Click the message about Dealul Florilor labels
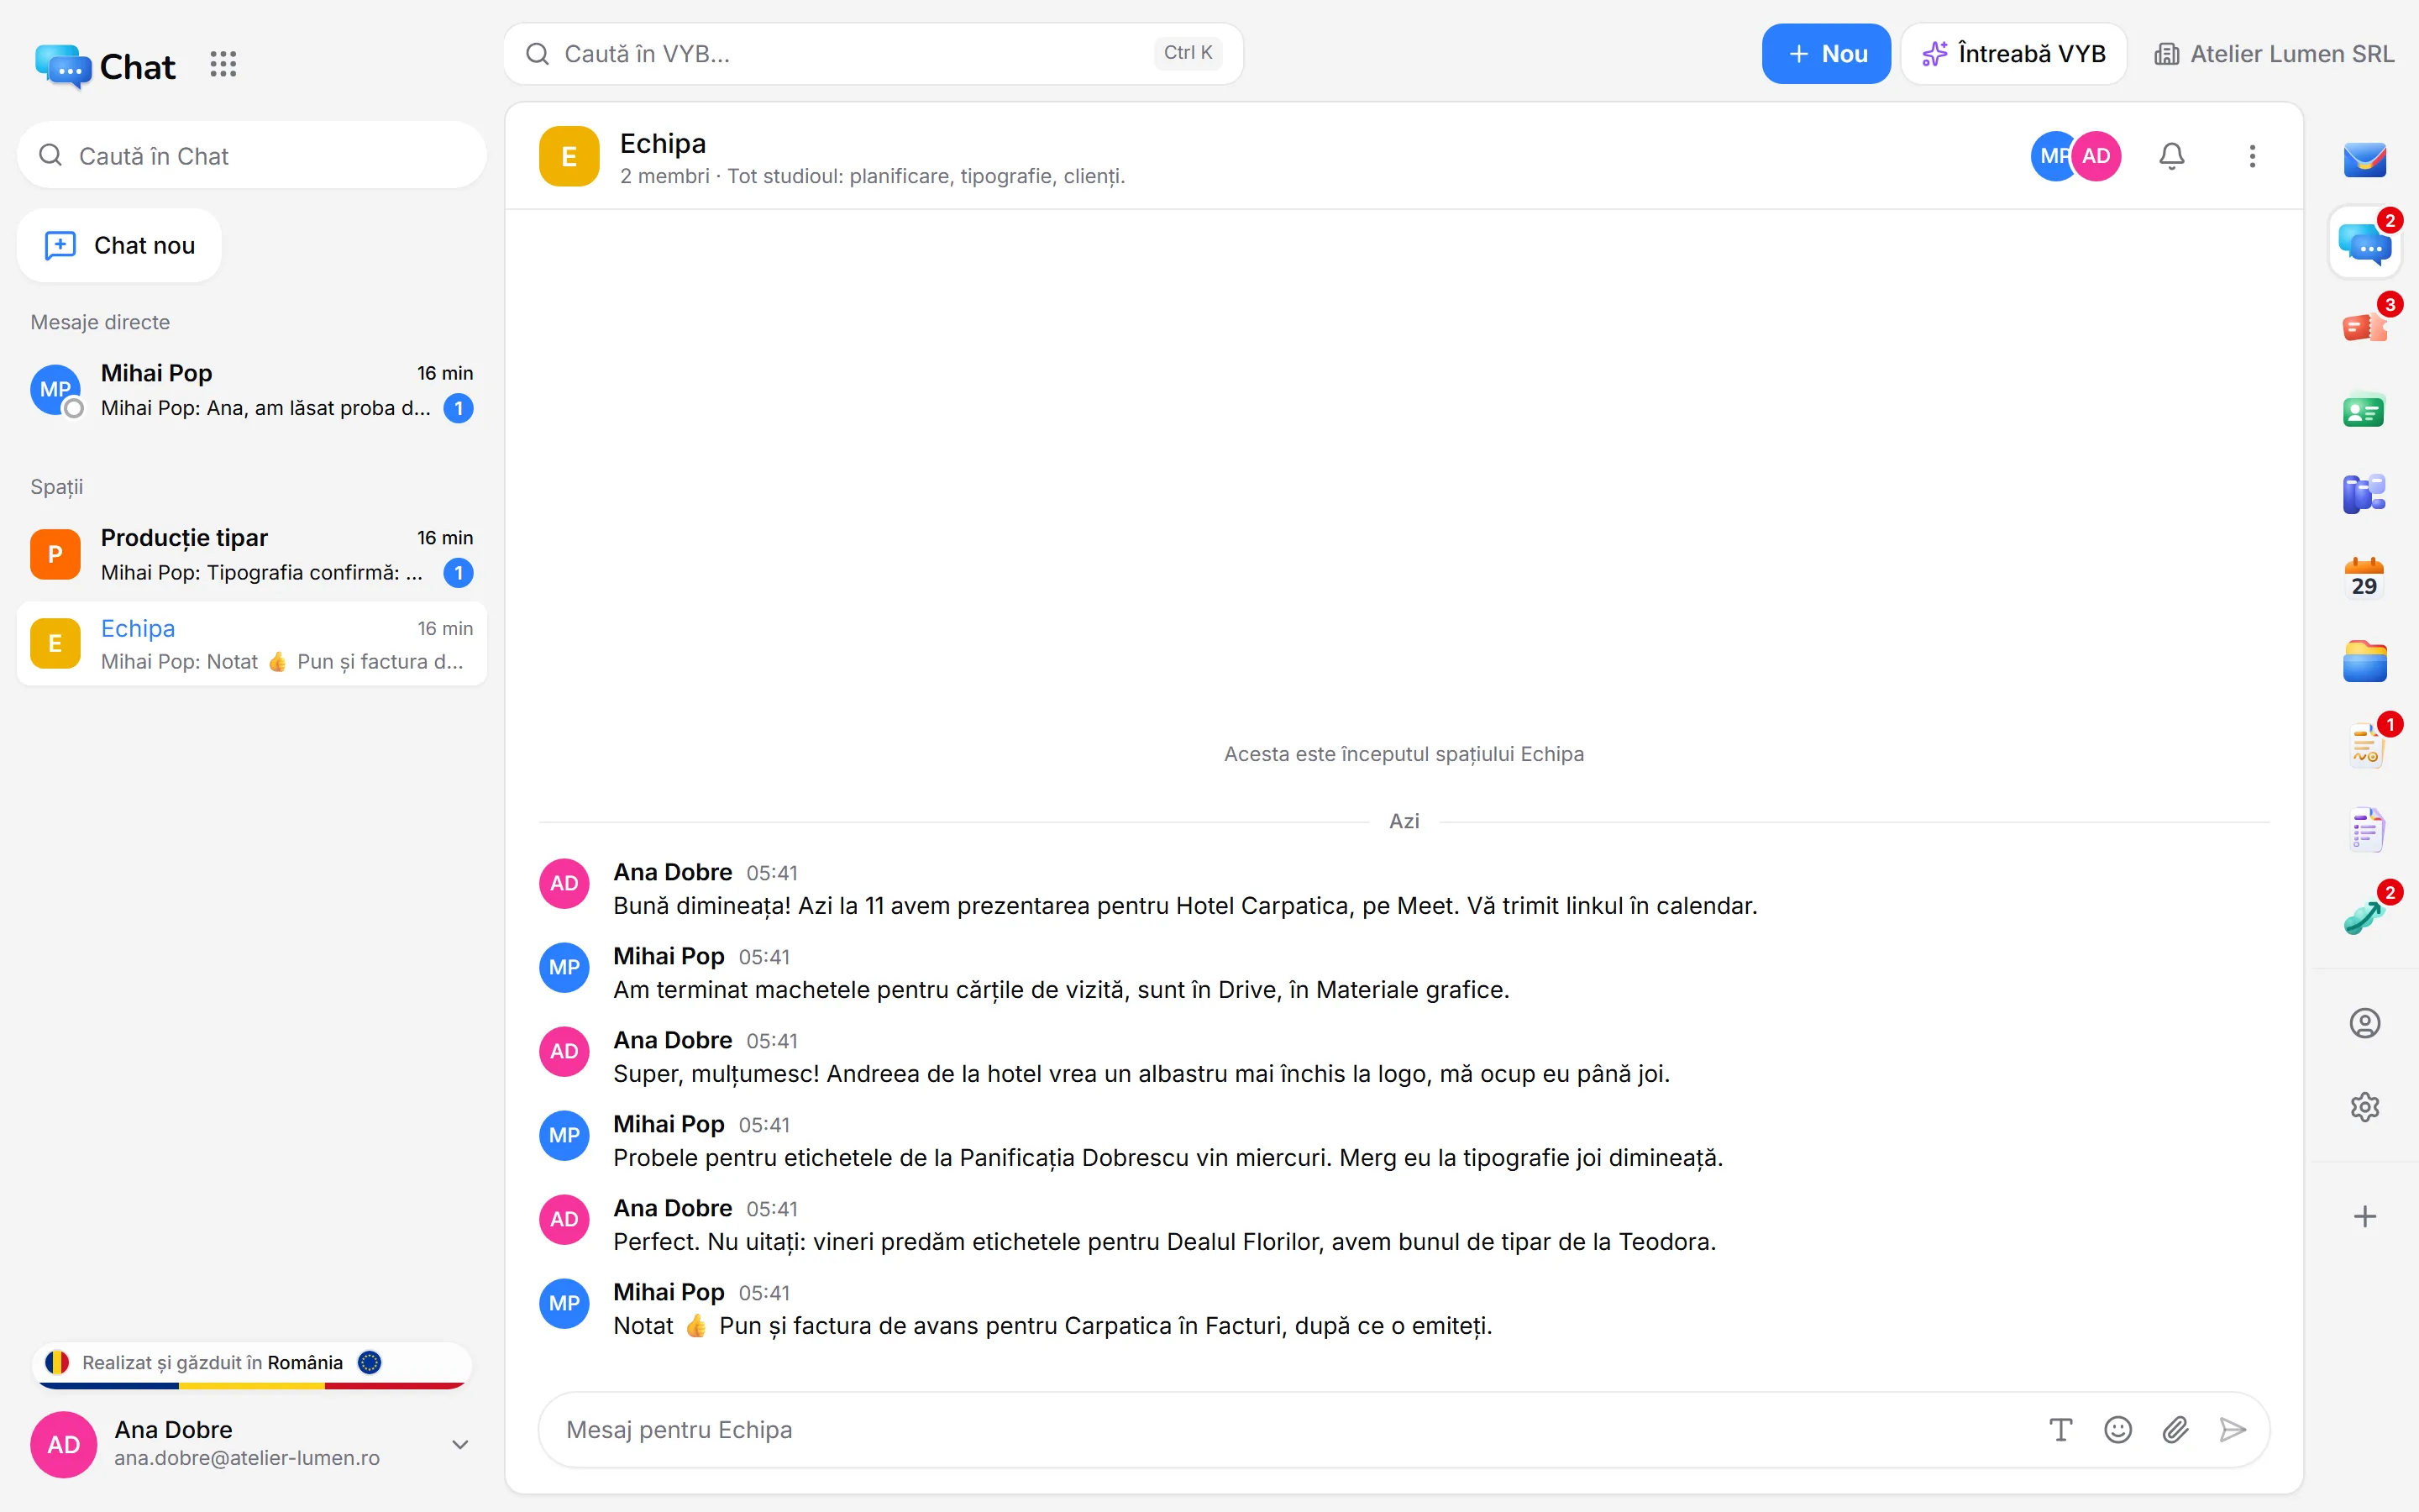This screenshot has height=1512, width=2419. [1164, 1242]
